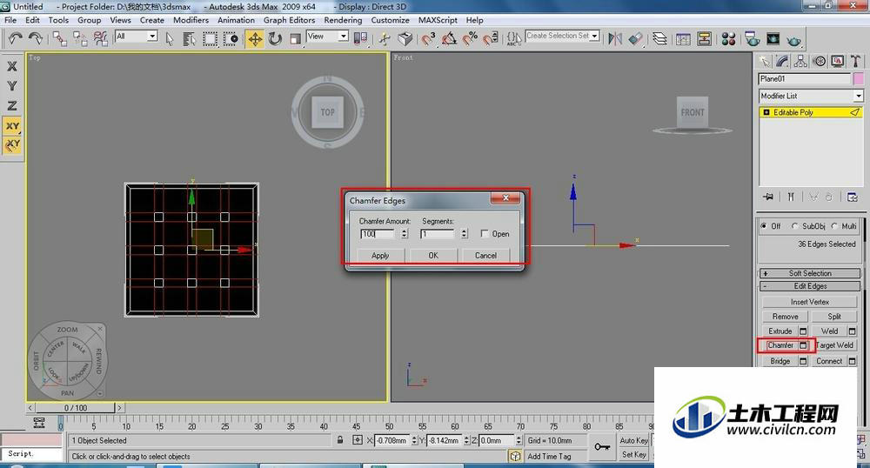Open Chamfer settings box
Screen dimensions: 870x468
pyautogui.click(x=803, y=344)
